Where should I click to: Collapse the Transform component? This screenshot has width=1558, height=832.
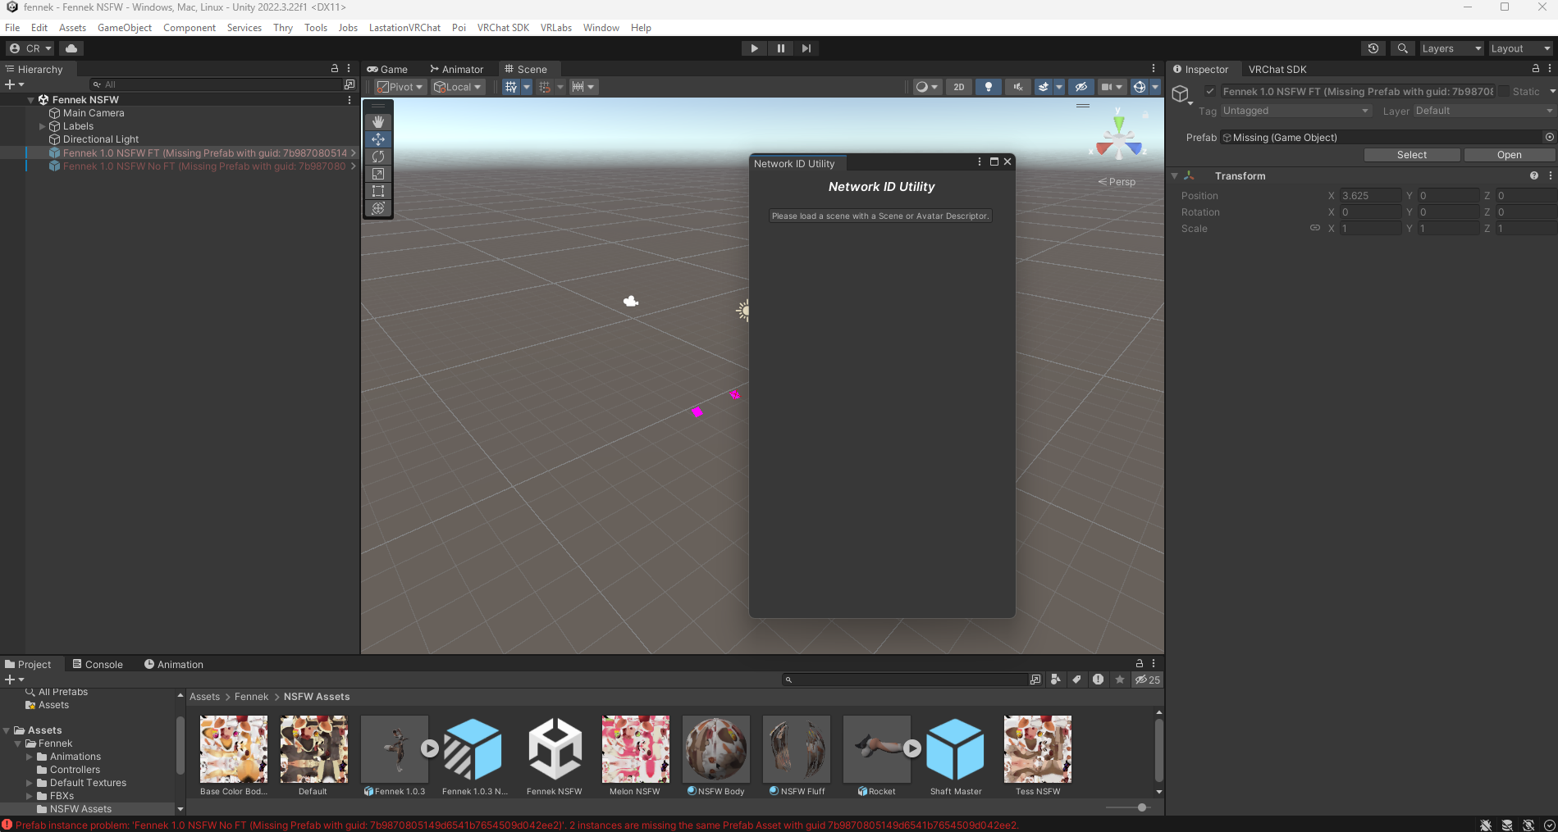pyautogui.click(x=1175, y=176)
